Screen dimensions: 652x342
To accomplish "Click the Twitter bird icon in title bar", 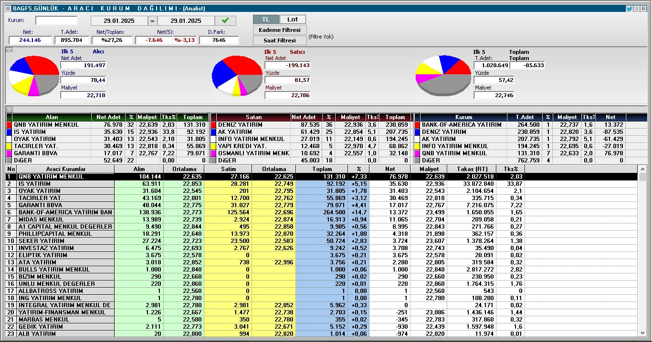I will coord(629,9).
